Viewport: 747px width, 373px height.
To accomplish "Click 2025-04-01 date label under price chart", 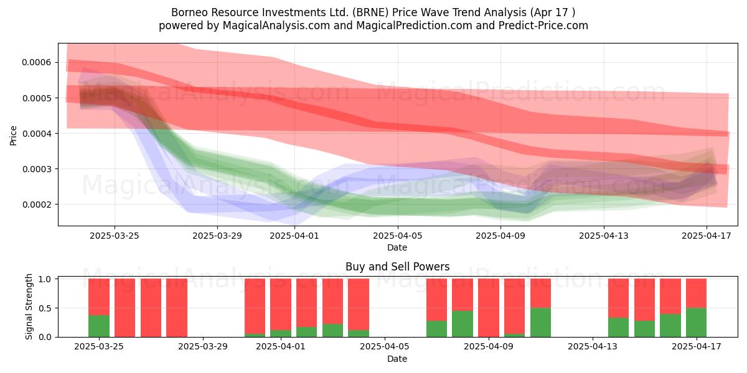I will pos(294,236).
